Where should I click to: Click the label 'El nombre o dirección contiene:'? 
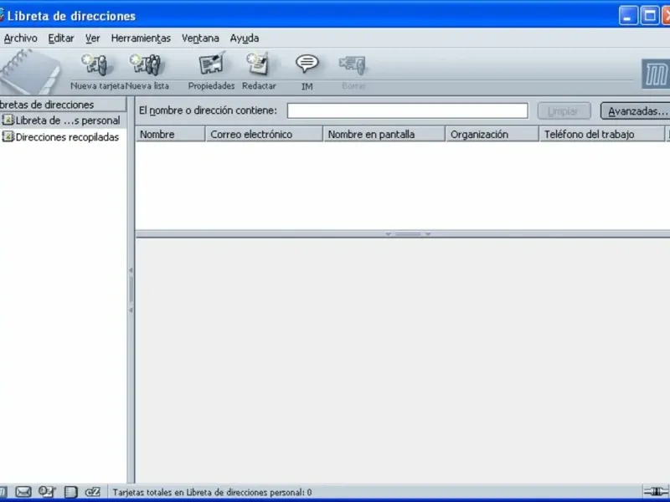click(x=208, y=110)
